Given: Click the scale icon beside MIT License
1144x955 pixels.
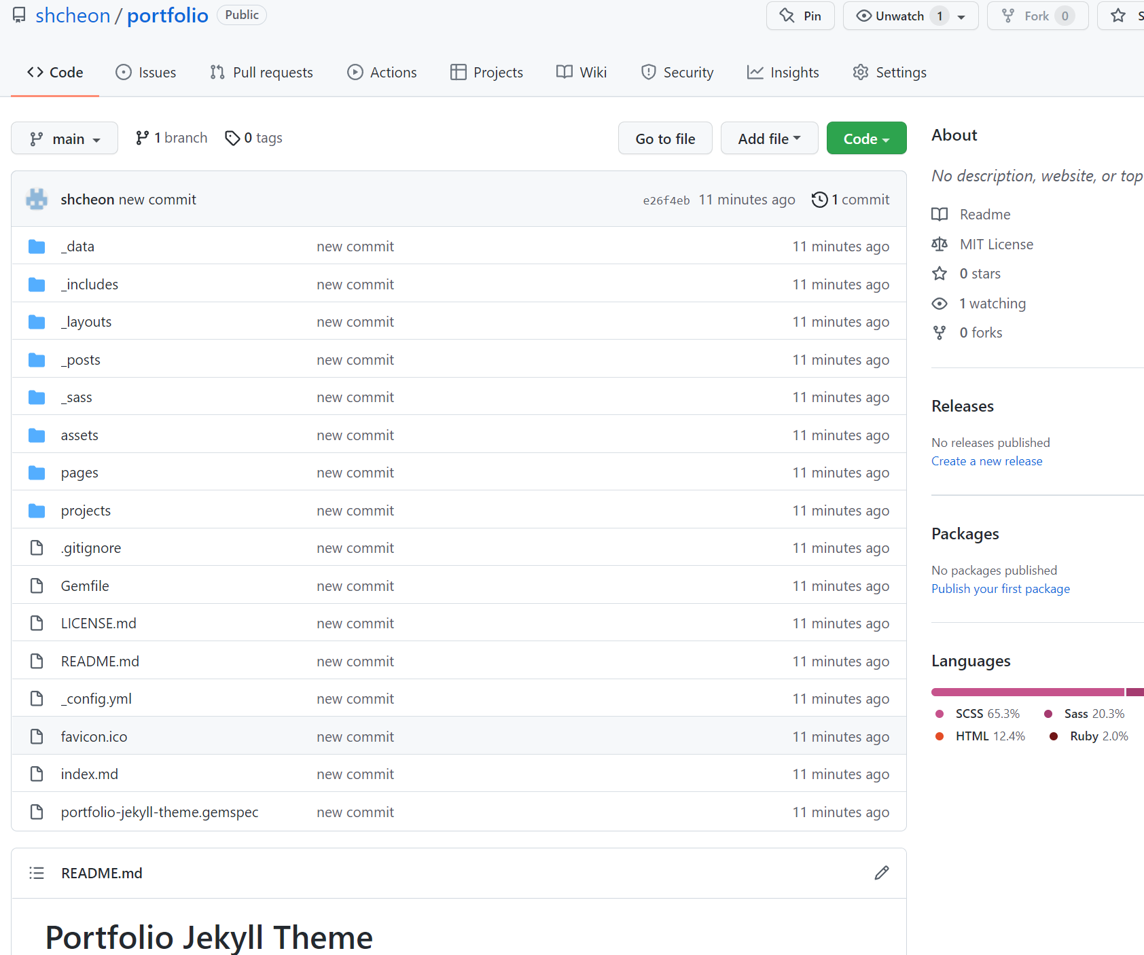Looking at the screenshot, I should pyautogui.click(x=940, y=244).
